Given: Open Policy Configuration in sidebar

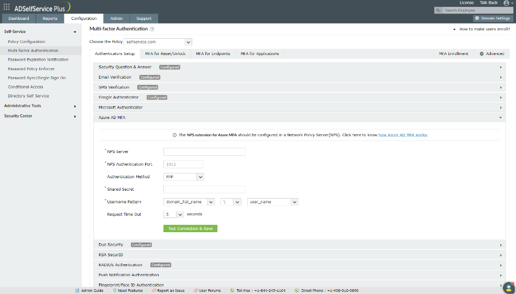Looking at the screenshot, I should (x=27, y=42).
